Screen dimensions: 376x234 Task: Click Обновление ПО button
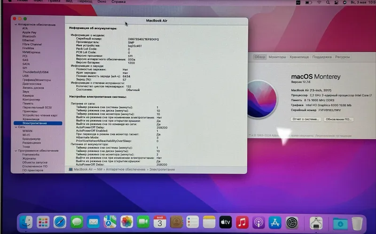[338, 119]
